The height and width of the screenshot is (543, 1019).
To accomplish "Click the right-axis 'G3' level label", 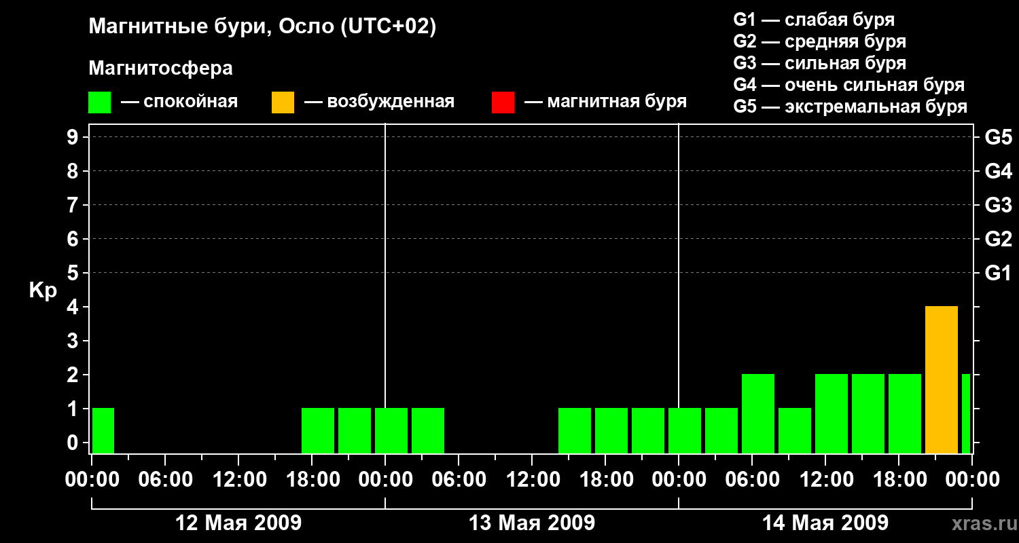I will coord(998,205).
